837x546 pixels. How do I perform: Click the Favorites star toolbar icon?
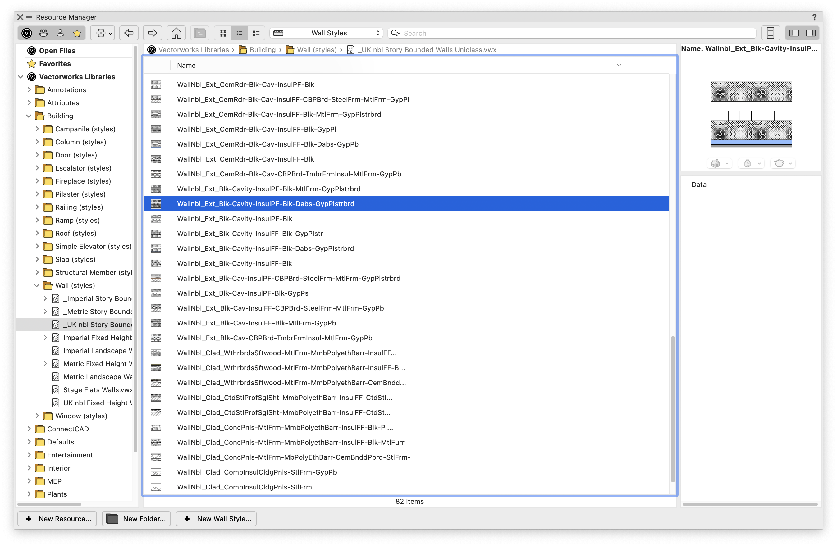coord(77,33)
